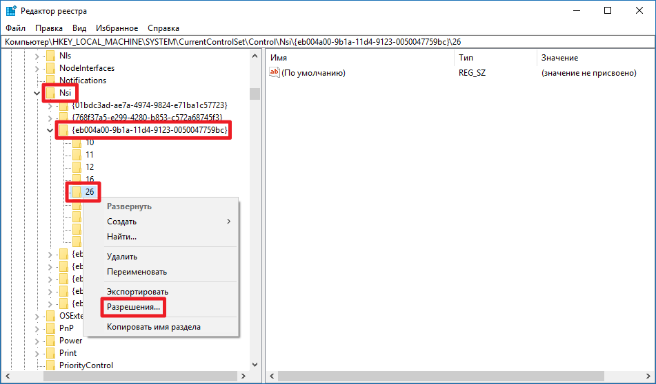Click folder icon of key 10

point(77,142)
